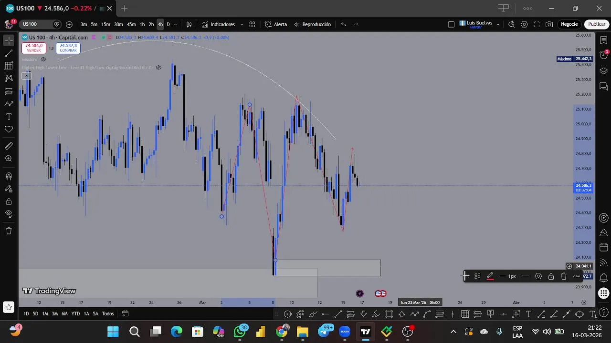611x343 pixels.
Task: Select the ruler measure tool
Action: coord(9,146)
